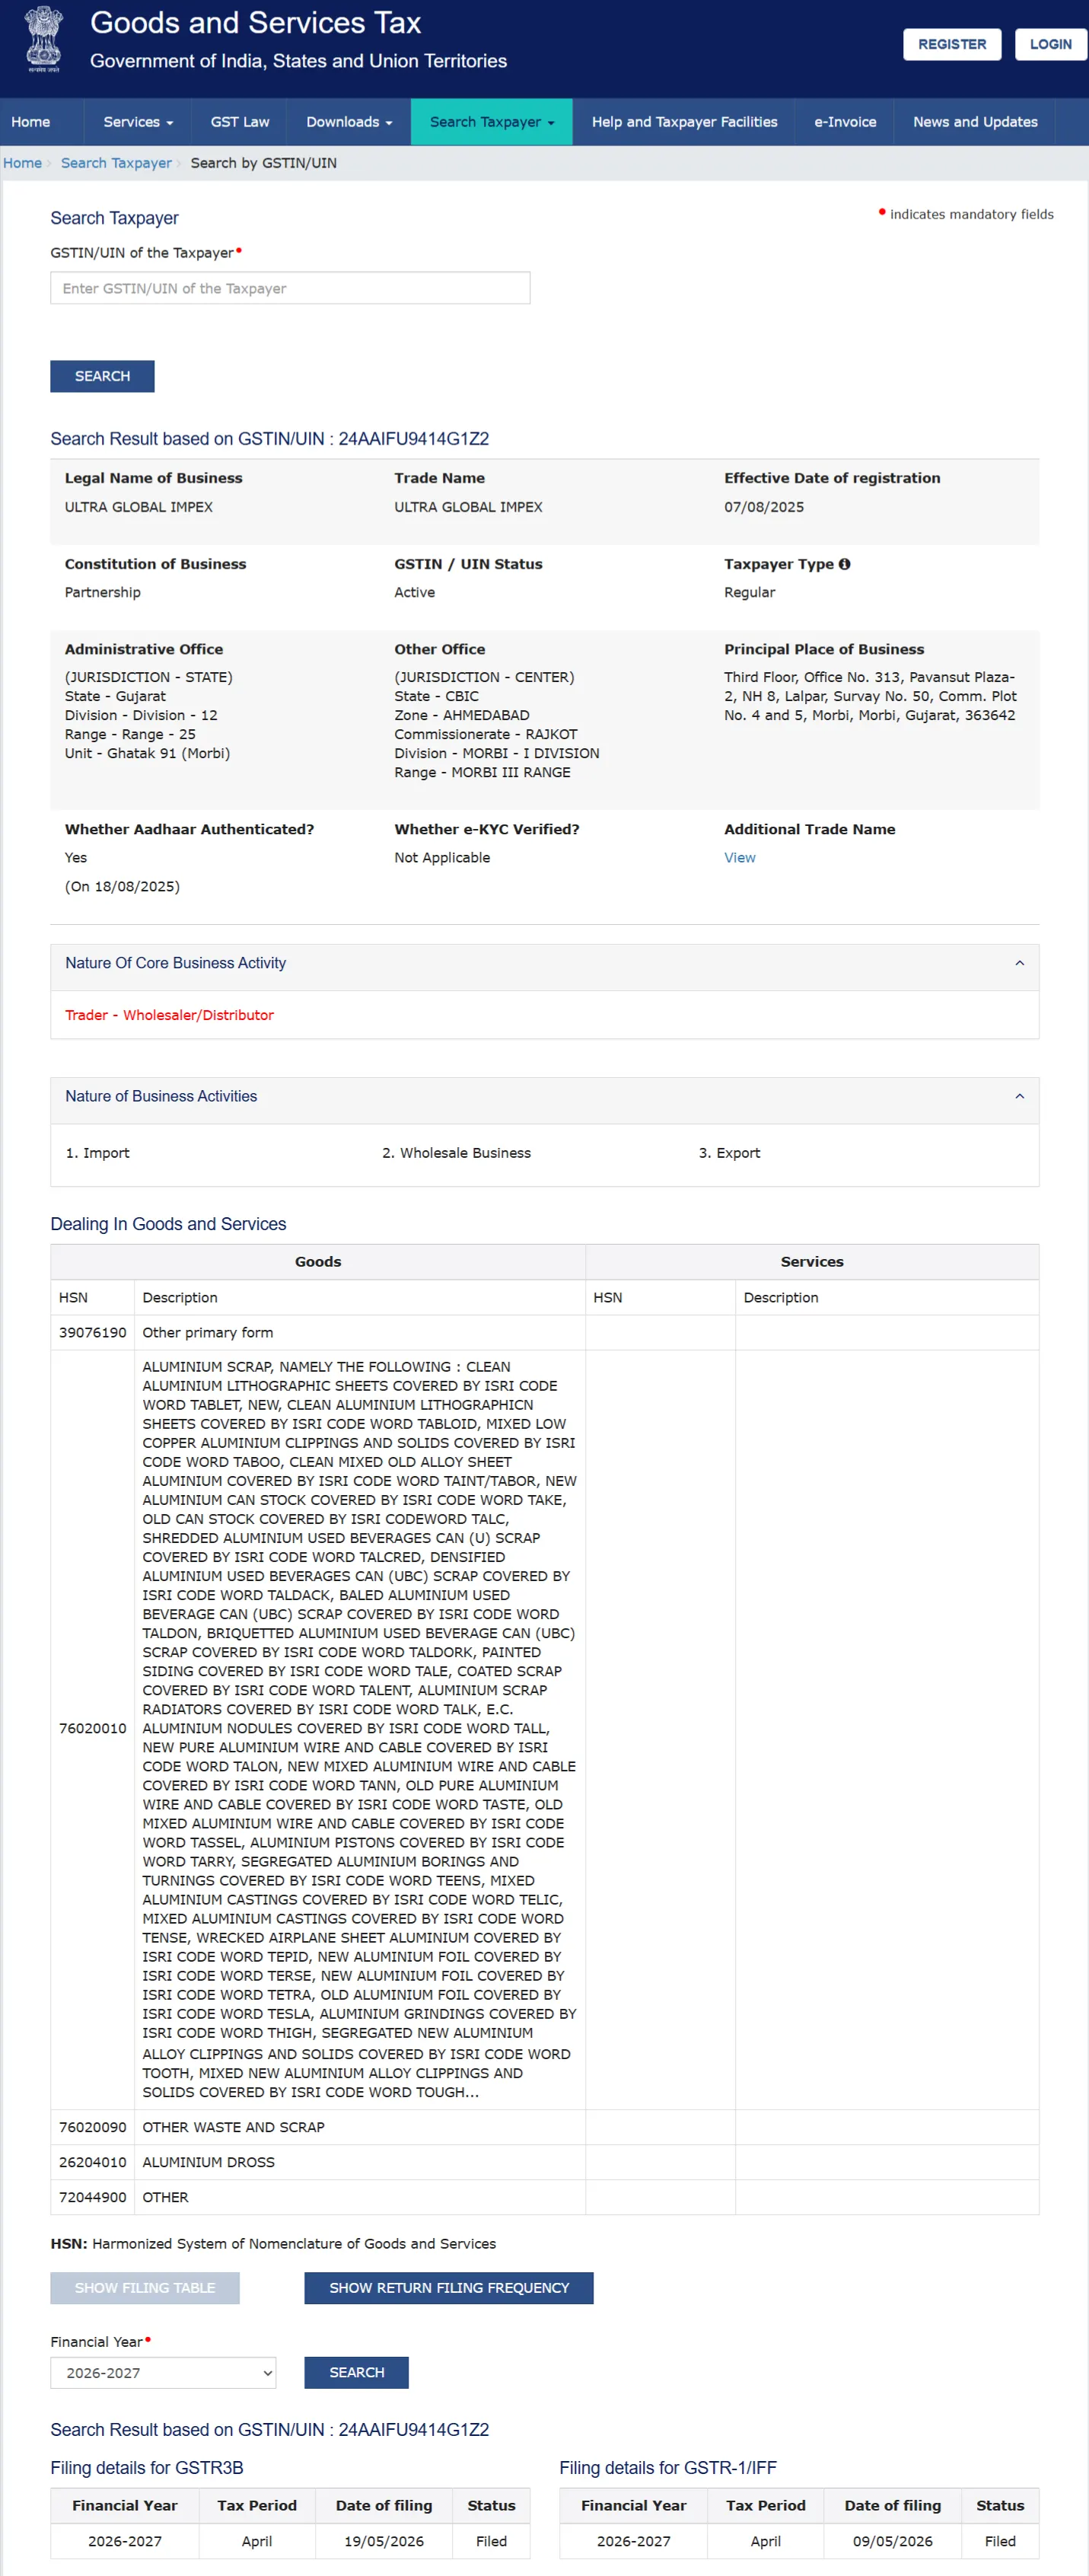Click the Import business activity entry
Screen dimensions: 1089x2576
pos(98,1153)
